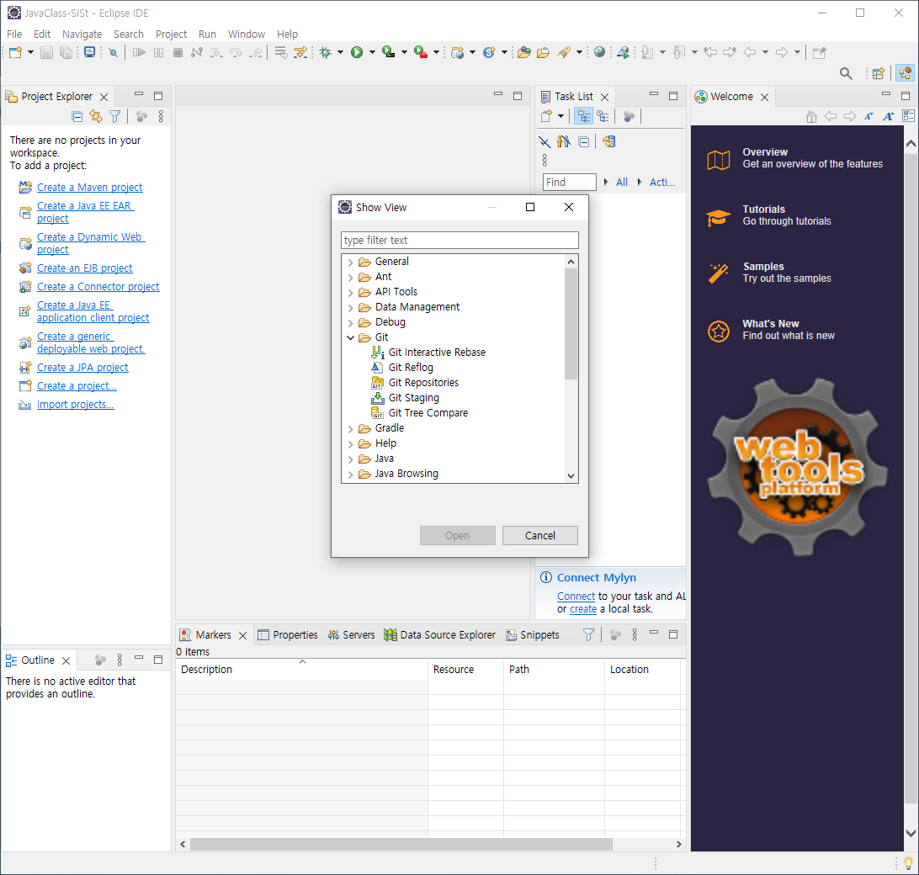Click the Overview map icon on Welcome page

(x=719, y=159)
